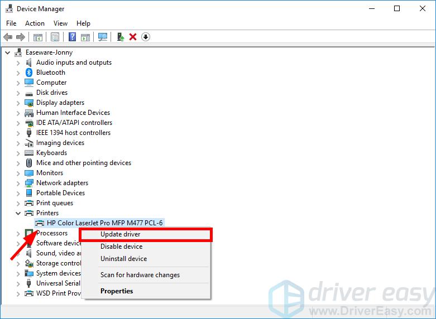Click the IEEE 1394 host controllers icon
Screen dimensions: 436x319
(29, 133)
